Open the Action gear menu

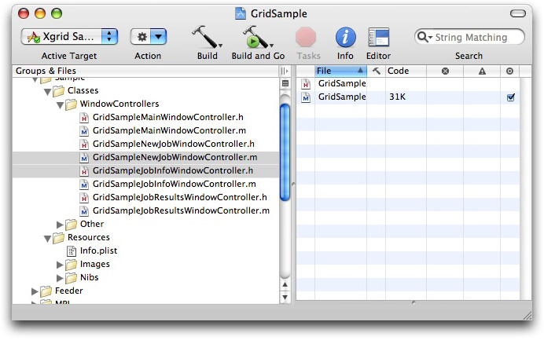(x=149, y=36)
